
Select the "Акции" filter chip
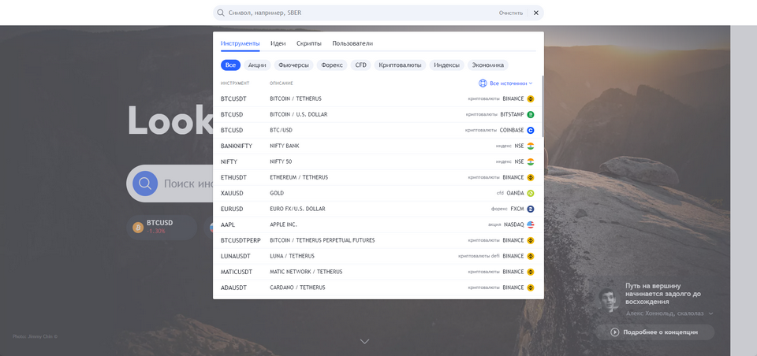click(257, 65)
